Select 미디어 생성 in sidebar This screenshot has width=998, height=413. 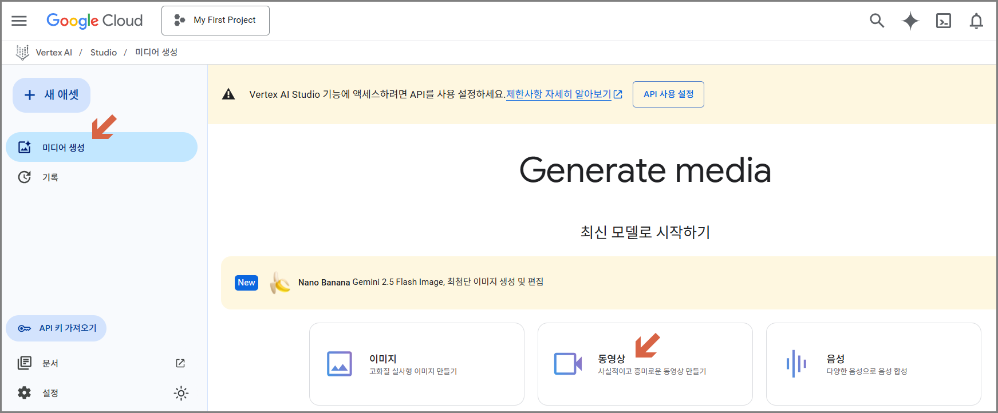[x=101, y=147]
